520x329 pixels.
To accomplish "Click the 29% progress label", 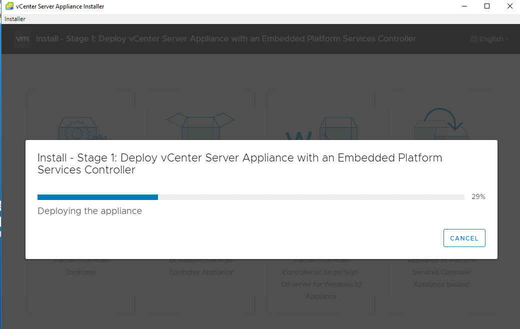I will (478, 197).
